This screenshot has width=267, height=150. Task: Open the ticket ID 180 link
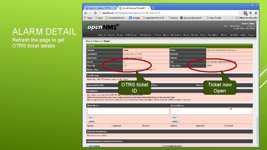coord(125,66)
